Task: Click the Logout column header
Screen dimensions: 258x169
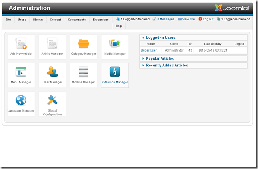Action: [x=239, y=44]
